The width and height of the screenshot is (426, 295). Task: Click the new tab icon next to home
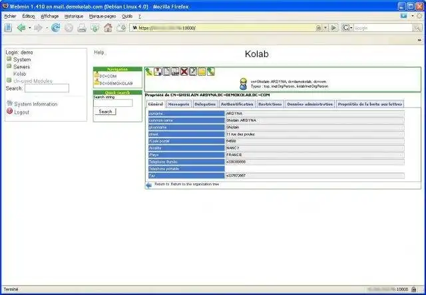(x=121, y=28)
